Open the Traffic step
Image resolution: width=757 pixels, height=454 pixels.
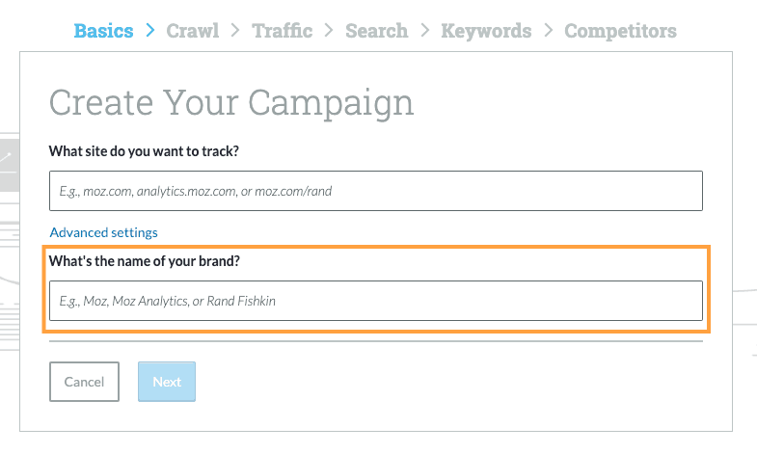pos(282,31)
